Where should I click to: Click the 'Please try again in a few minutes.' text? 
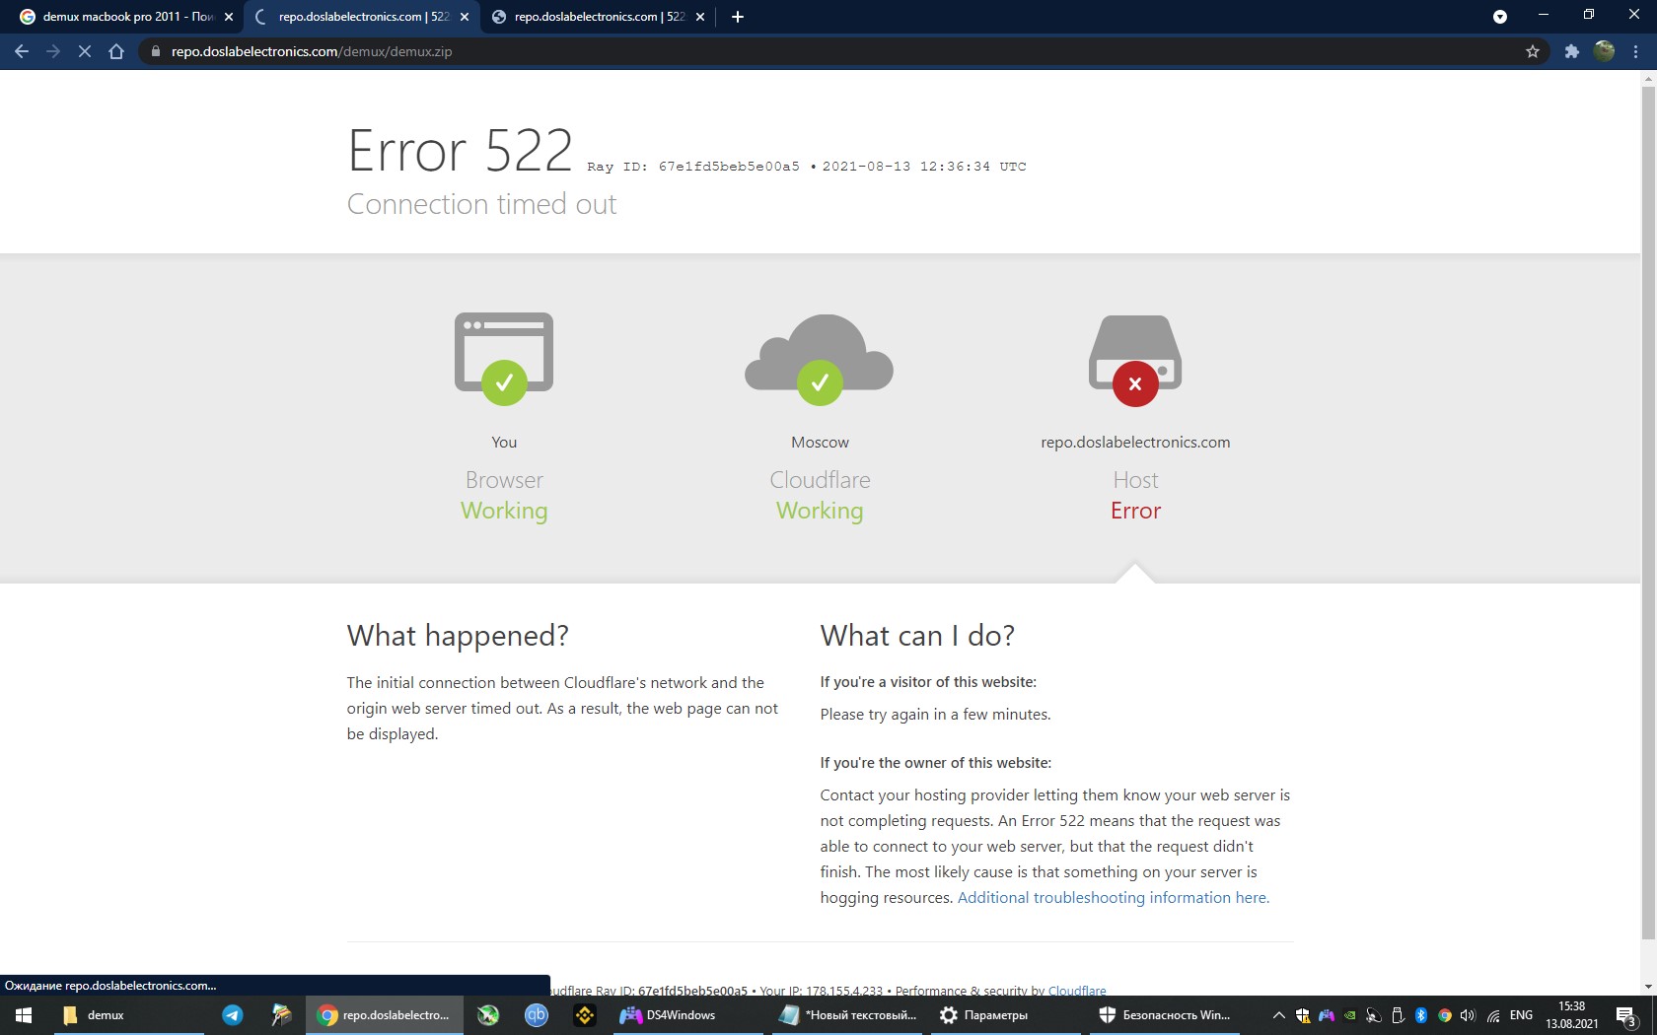(935, 715)
